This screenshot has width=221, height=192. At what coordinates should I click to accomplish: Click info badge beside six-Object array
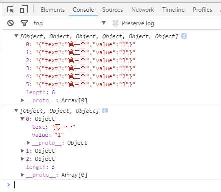click(x=184, y=36)
